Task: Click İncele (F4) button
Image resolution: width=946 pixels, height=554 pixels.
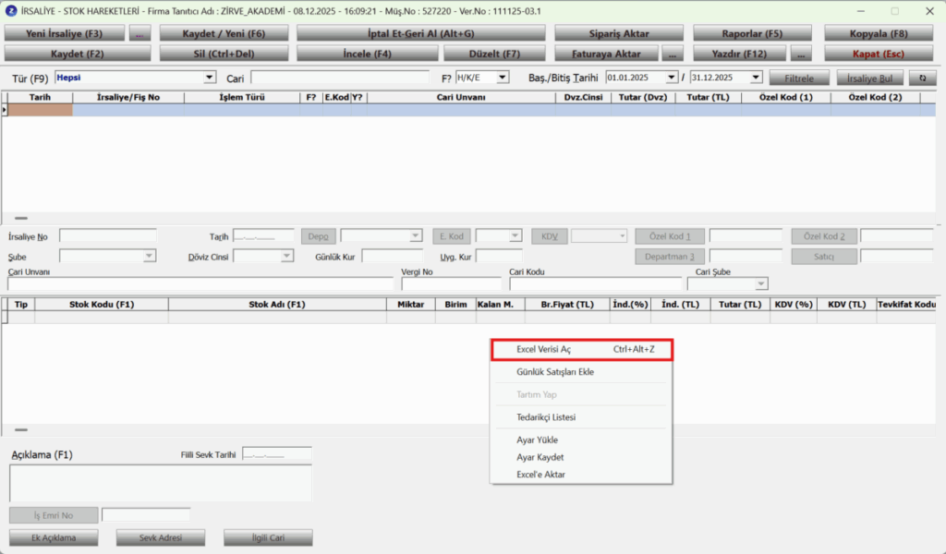Action: click(x=367, y=54)
